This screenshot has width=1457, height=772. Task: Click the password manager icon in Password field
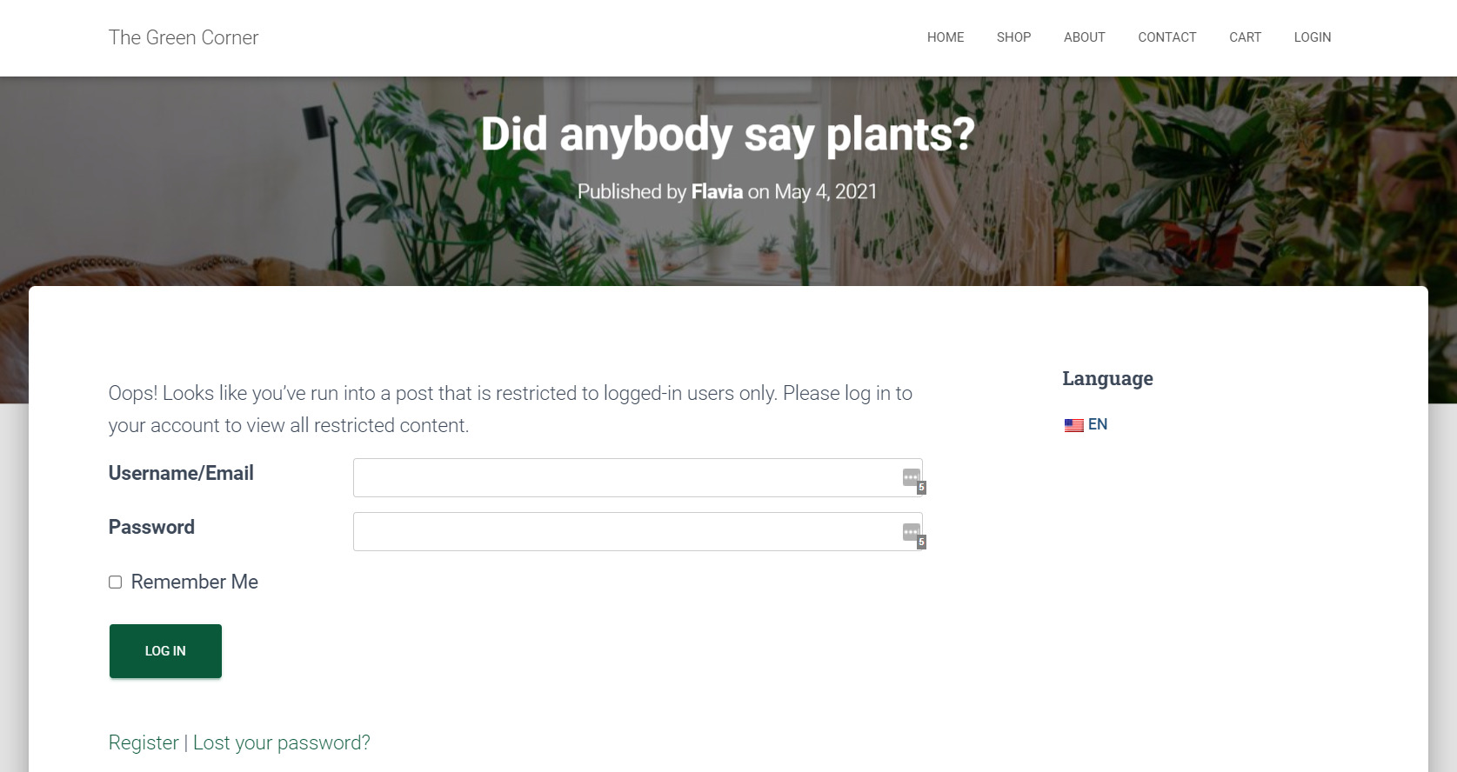pyautogui.click(x=912, y=534)
